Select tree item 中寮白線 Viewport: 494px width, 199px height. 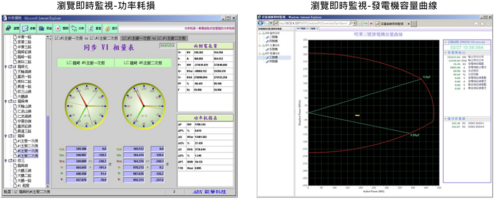(x=24, y=121)
